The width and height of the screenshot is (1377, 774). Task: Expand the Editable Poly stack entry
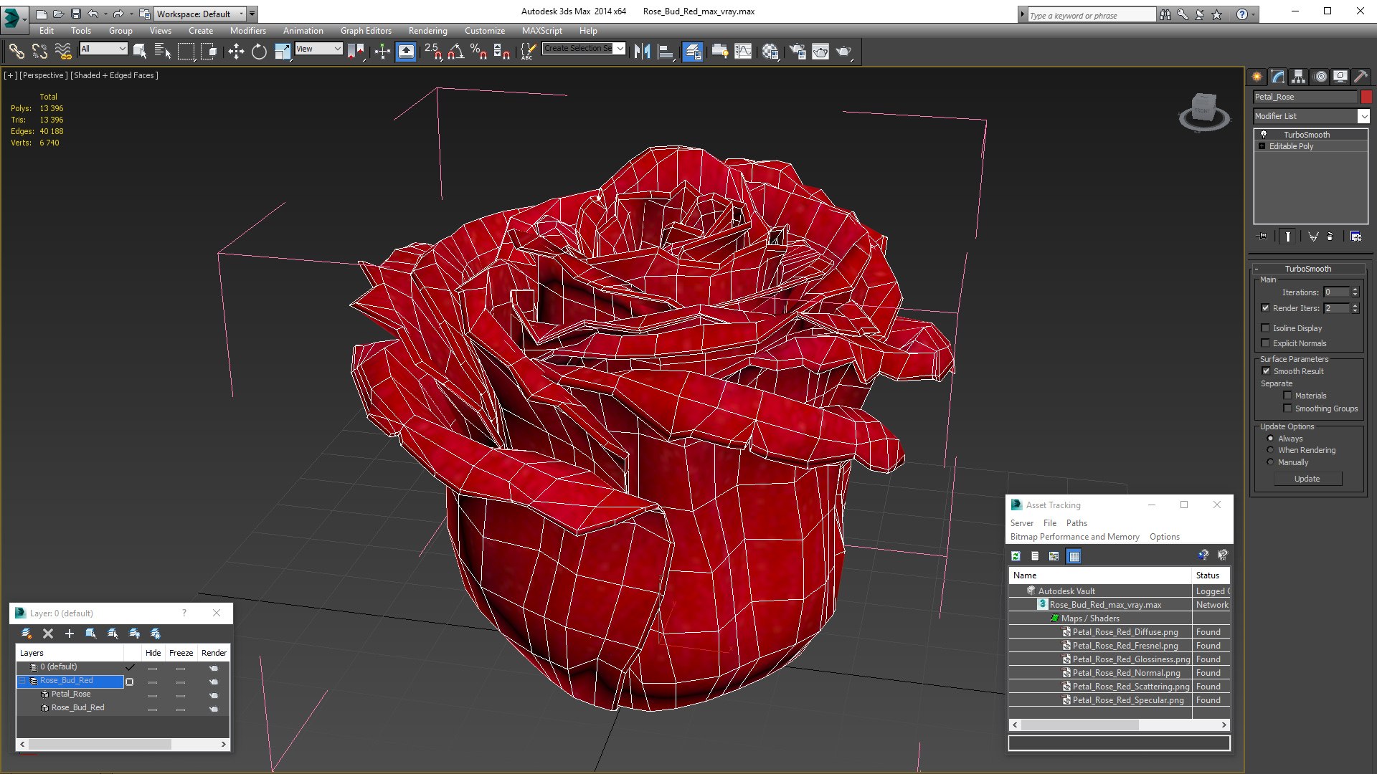[x=1262, y=146]
